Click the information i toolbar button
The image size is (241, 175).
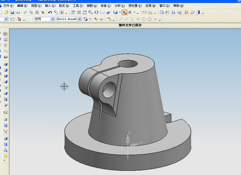click(x=62, y=12)
